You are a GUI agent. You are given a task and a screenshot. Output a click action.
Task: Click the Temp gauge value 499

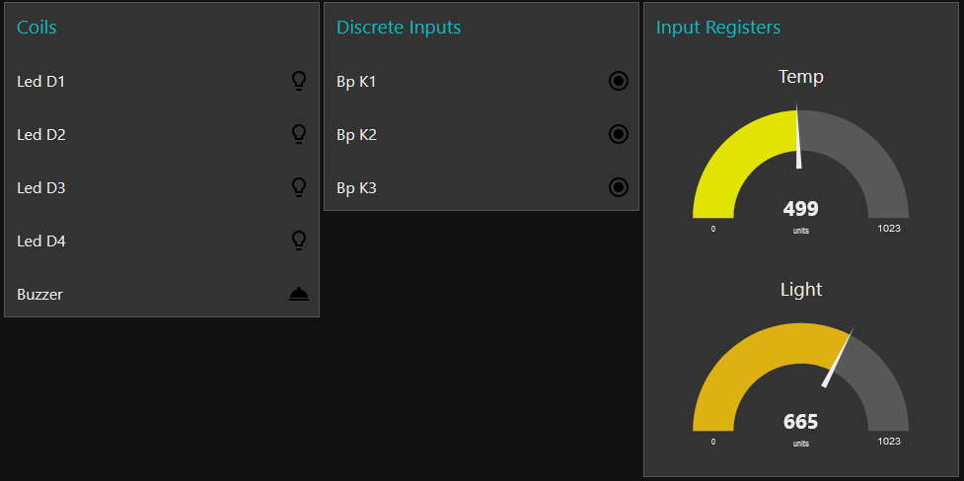pos(800,208)
